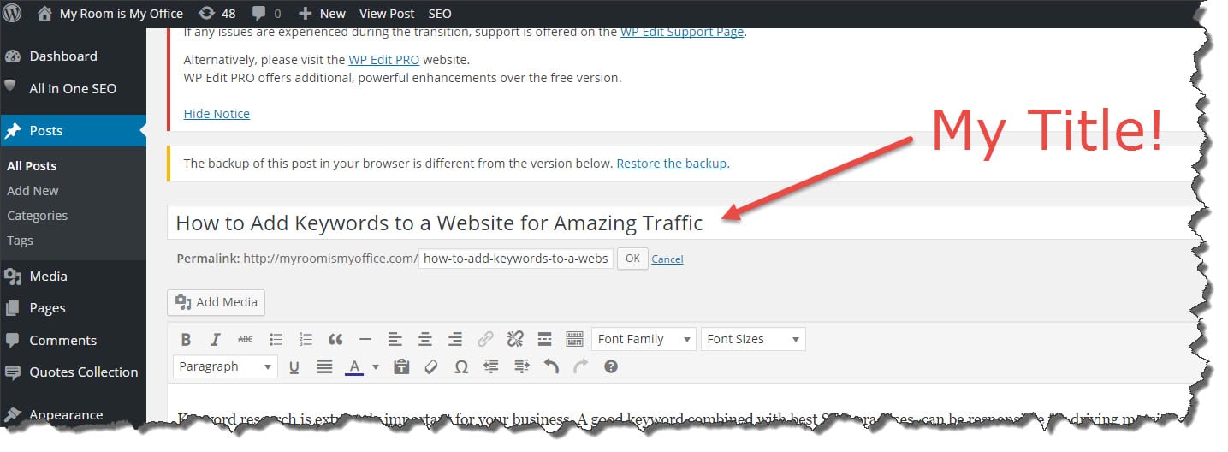Open the Posts sidebar menu

[x=73, y=131]
